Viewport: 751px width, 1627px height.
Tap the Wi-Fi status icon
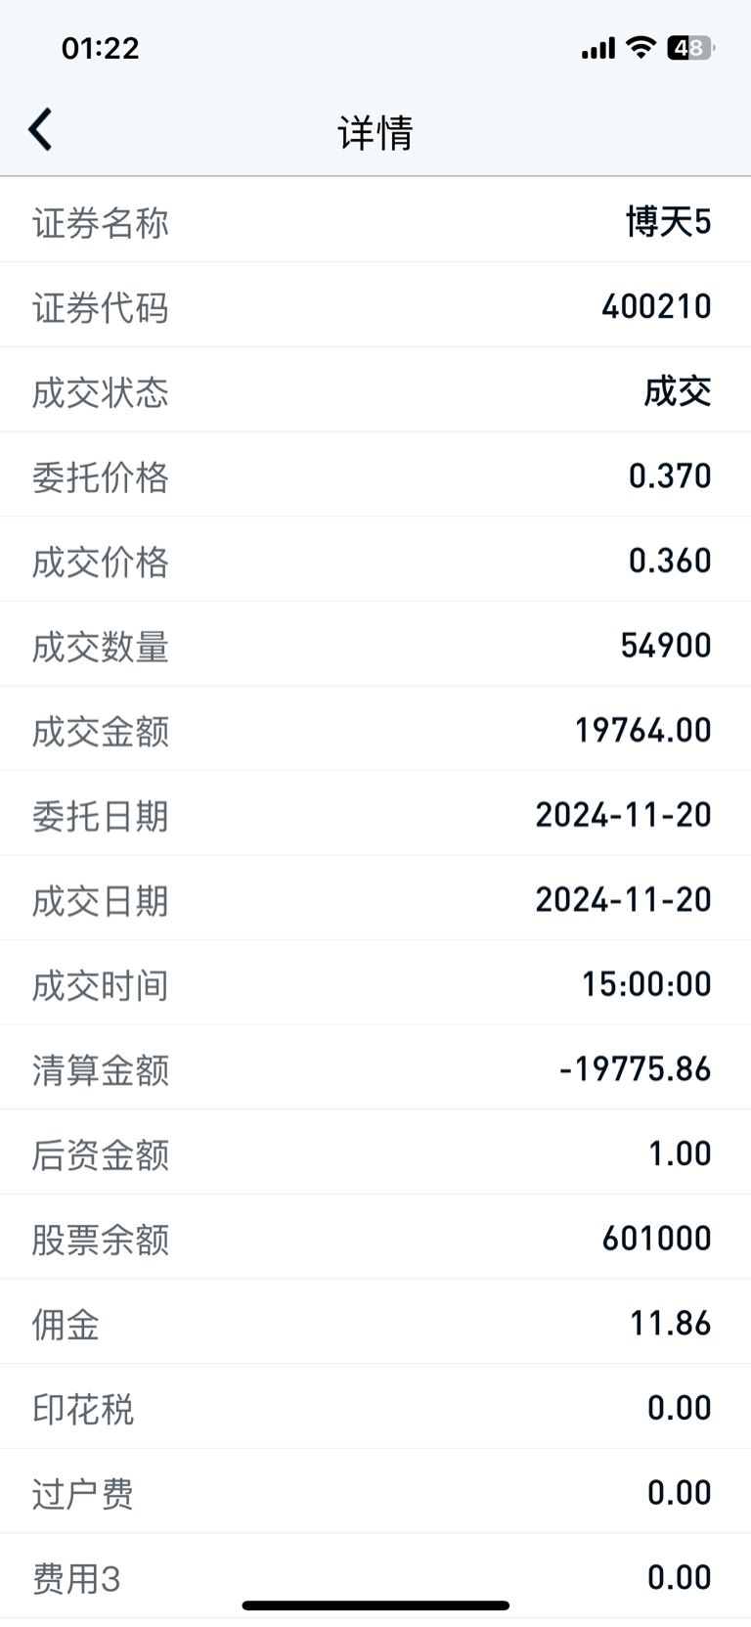pos(641,47)
